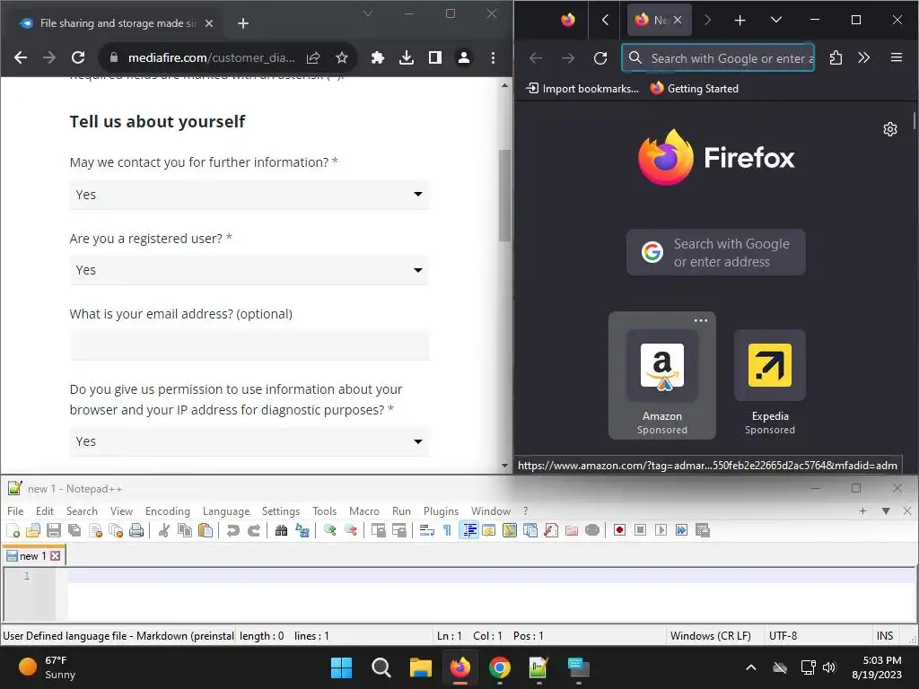919x689 pixels.
Task: Click the Print icon in Notepad++ toolbar
Action: (136, 530)
